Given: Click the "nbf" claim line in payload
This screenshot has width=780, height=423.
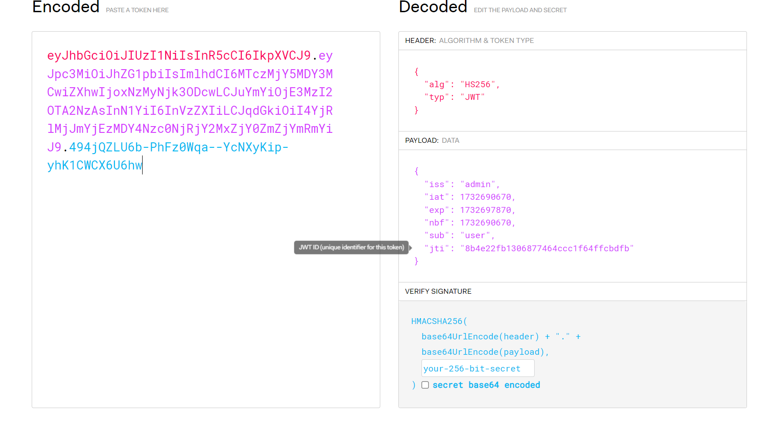Looking at the screenshot, I should click(469, 223).
